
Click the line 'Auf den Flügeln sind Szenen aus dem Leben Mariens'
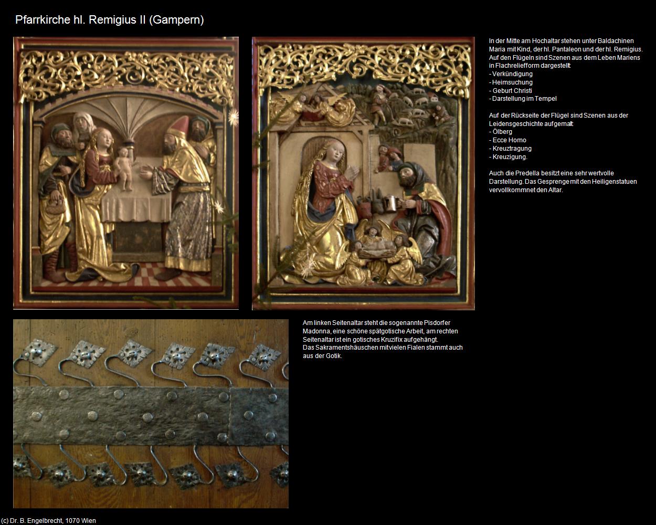564,58
